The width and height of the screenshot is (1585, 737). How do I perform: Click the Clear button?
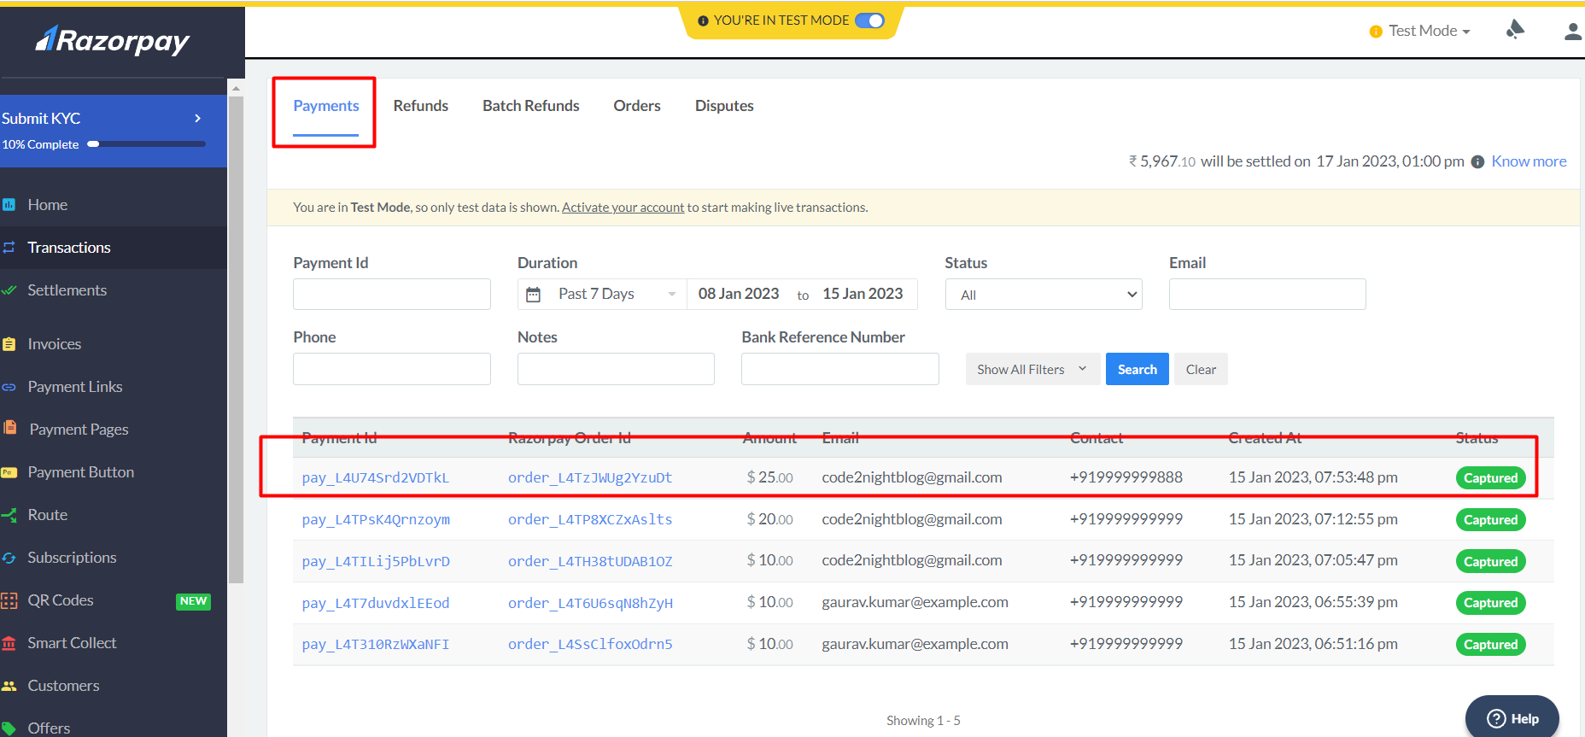click(x=1201, y=369)
